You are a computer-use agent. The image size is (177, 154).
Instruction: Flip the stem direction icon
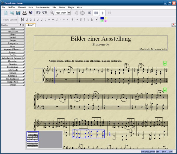[x=97, y=20]
